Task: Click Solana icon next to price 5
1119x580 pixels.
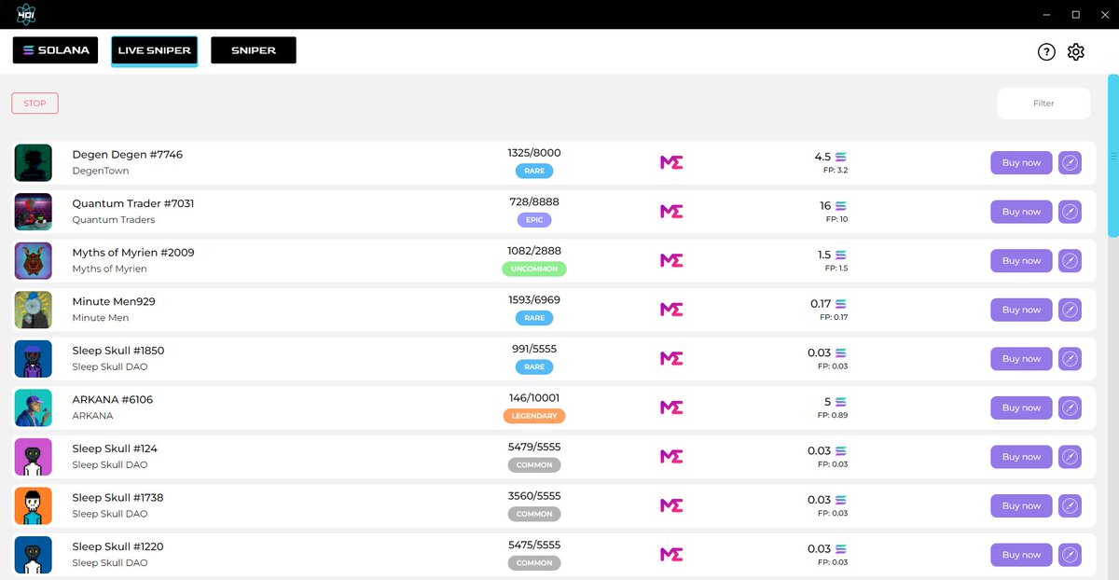Action: pos(841,402)
